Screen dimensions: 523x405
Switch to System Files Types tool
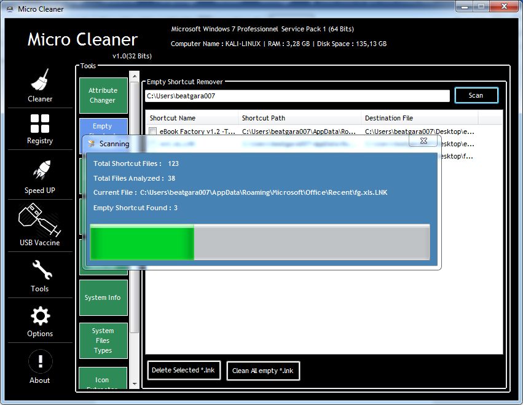point(103,340)
